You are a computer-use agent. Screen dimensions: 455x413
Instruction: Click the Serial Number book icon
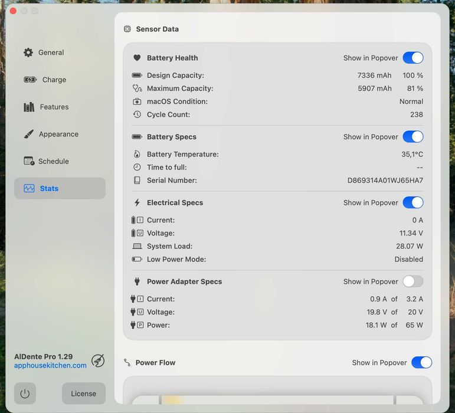[137, 181]
